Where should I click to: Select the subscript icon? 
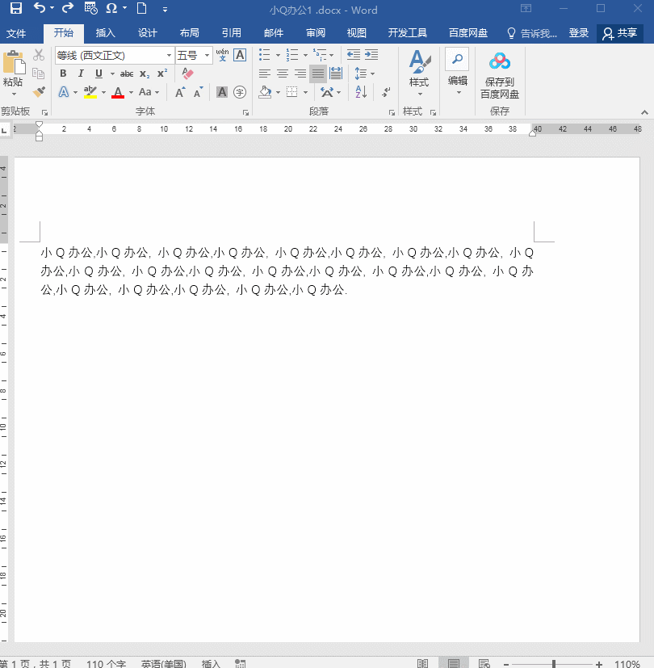145,73
